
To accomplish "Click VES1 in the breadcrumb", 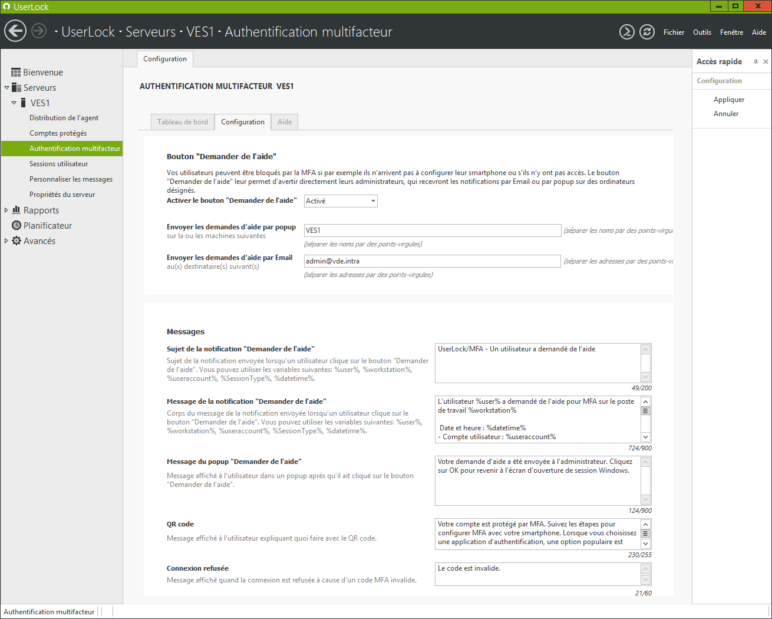I will [x=200, y=32].
